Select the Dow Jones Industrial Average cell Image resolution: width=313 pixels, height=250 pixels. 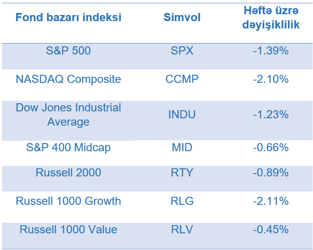tap(68, 115)
